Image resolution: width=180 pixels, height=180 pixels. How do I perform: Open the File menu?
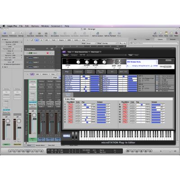pyautogui.click(x=21, y=26)
